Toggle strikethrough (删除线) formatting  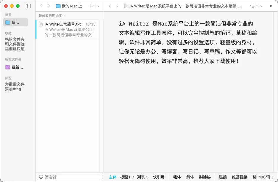click(x=205, y=177)
